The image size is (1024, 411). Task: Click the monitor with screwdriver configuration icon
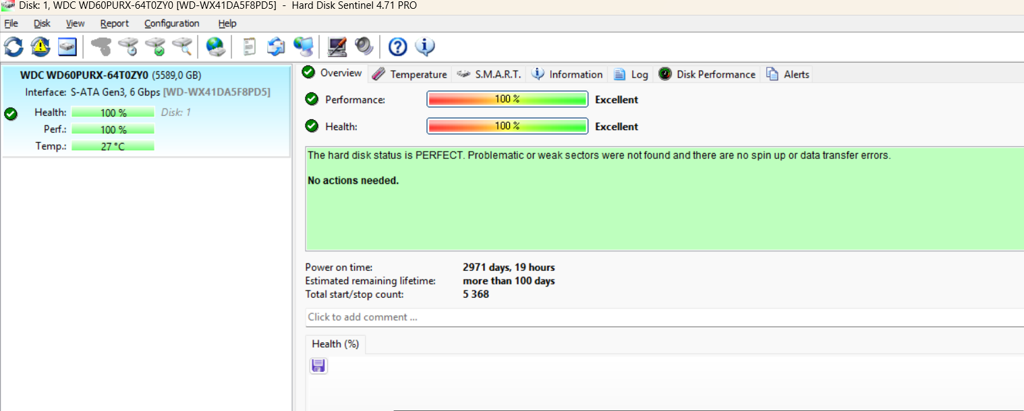point(337,46)
